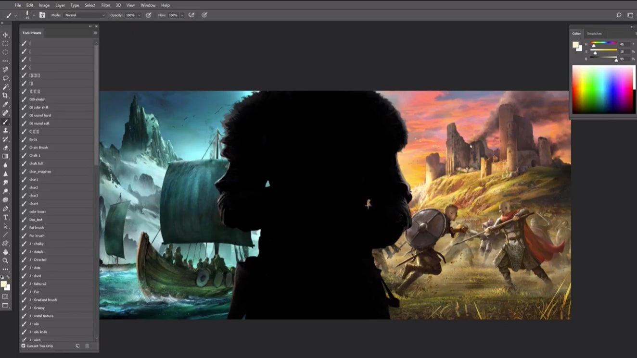Choose the Horizontal Type tool
Screen dimensions: 637x358
click(5, 217)
